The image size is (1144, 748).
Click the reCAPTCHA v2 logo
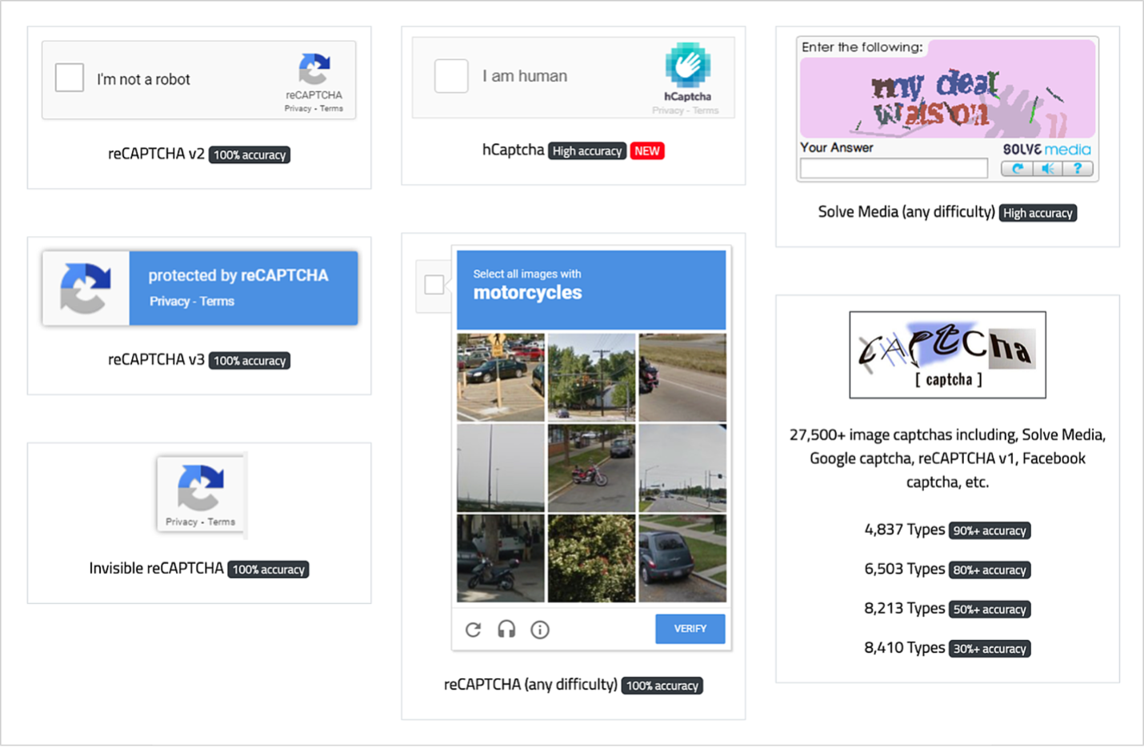314,66
